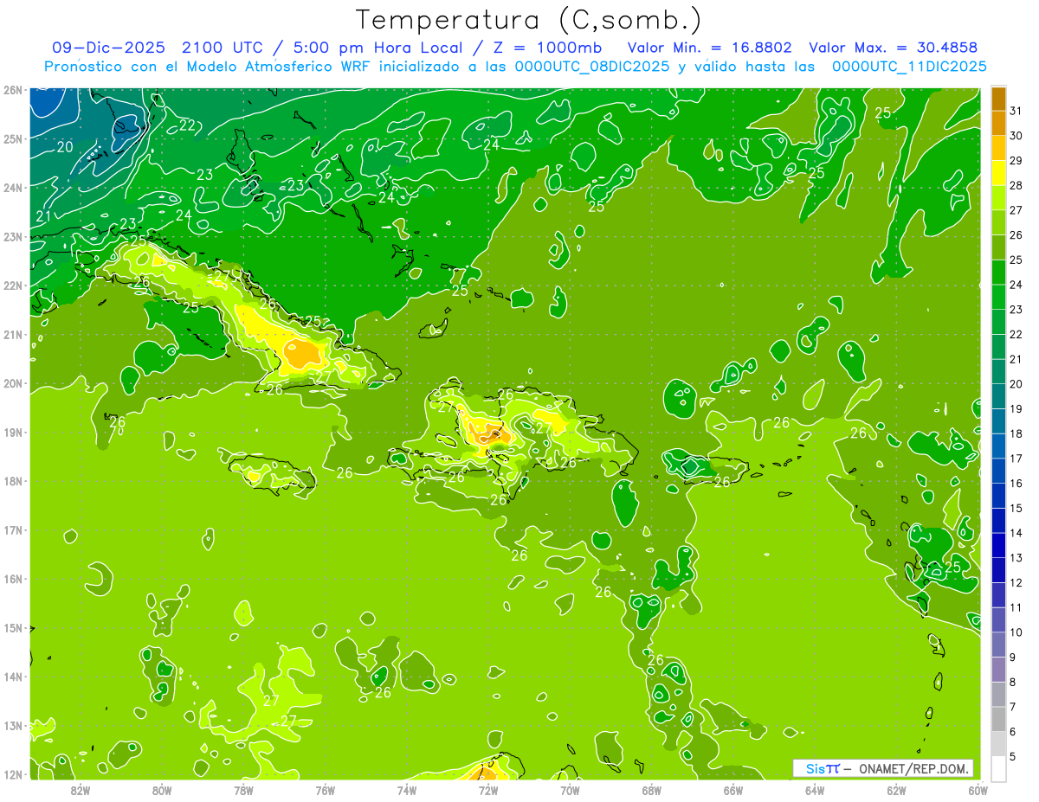
Task: Click the green swatch between 23 and 24
Action: point(998,297)
